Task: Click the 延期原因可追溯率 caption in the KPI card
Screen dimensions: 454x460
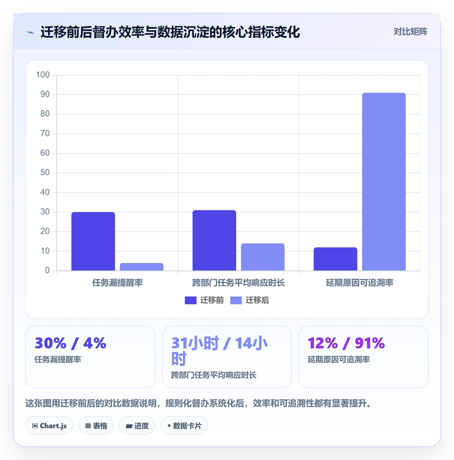Action: [x=339, y=359]
